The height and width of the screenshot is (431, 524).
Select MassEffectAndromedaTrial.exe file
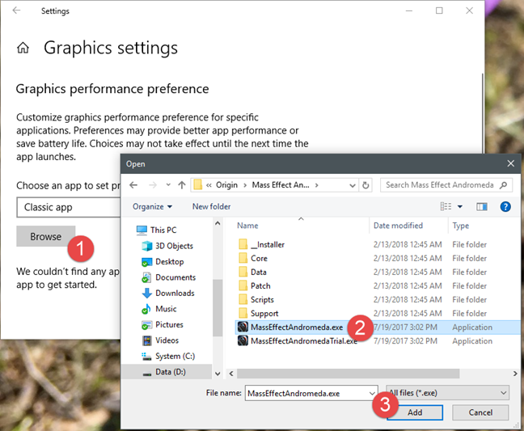(297, 340)
